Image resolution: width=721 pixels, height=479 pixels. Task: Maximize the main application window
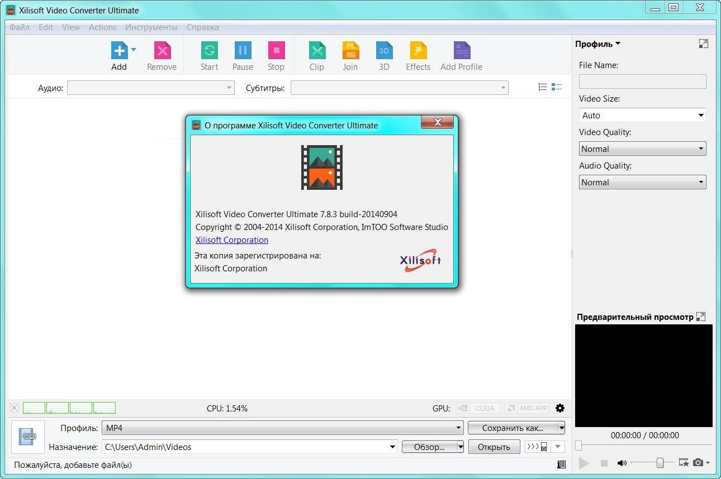click(673, 7)
